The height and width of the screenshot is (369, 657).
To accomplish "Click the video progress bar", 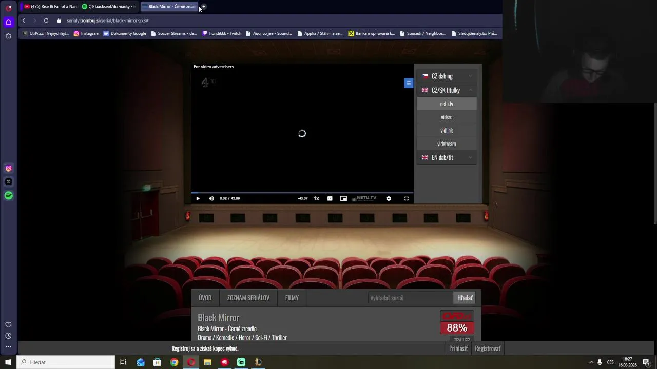I will pos(302,193).
